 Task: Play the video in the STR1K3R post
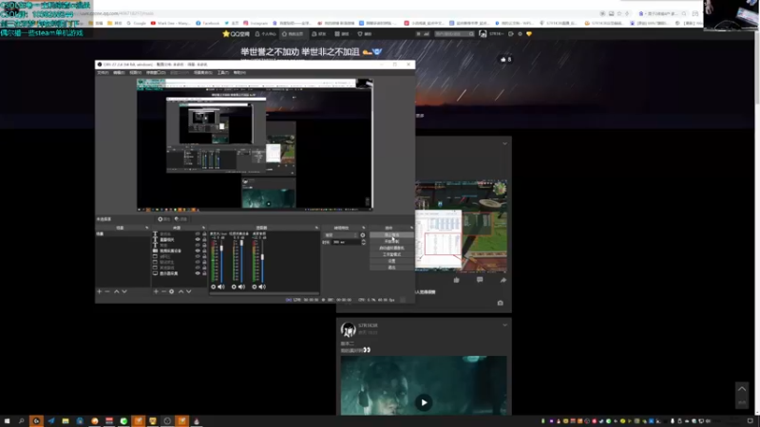pyautogui.click(x=424, y=402)
